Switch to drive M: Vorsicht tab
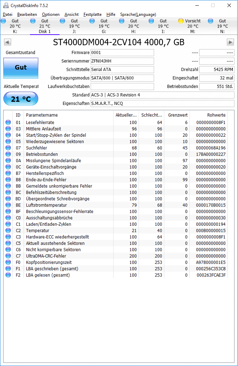The width and height of the screenshot is (238, 366). click(193, 26)
